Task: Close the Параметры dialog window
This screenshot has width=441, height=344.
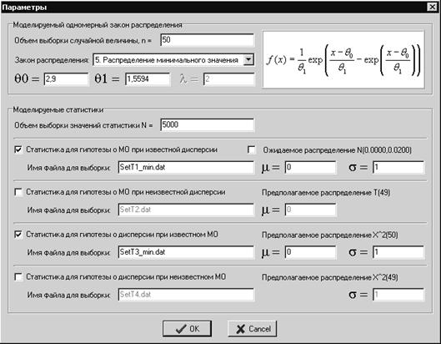Action: pos(432,7)
